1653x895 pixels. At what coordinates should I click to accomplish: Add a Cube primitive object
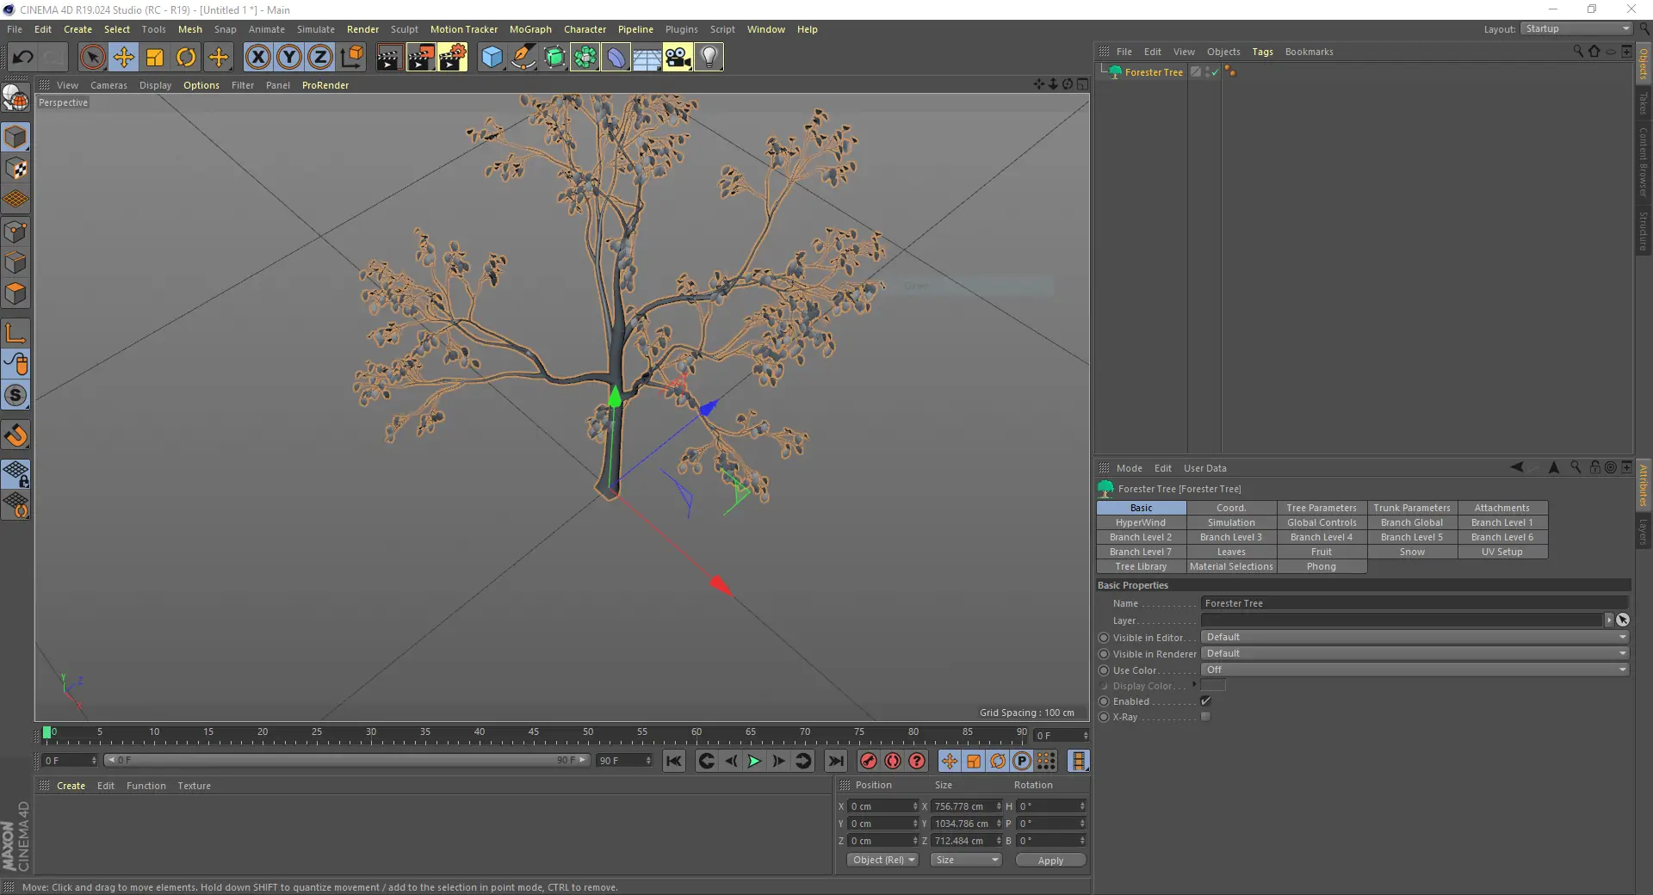point(492,58)
